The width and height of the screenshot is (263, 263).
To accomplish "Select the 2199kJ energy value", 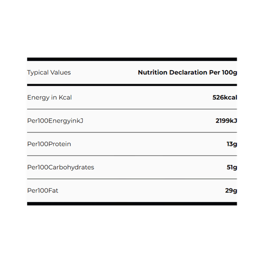I will tap(226, 121).
